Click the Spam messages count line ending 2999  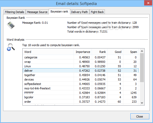click(x=103, y=27)
